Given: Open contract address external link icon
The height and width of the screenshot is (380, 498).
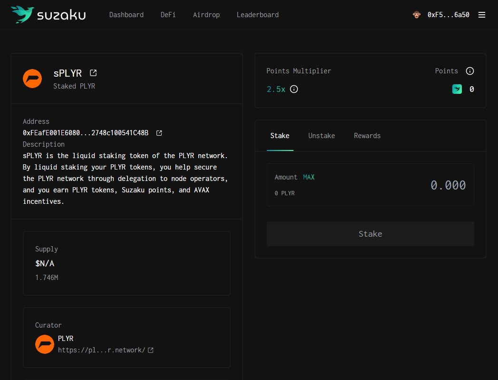Looking at the screenshot, I should pos(159,133).
